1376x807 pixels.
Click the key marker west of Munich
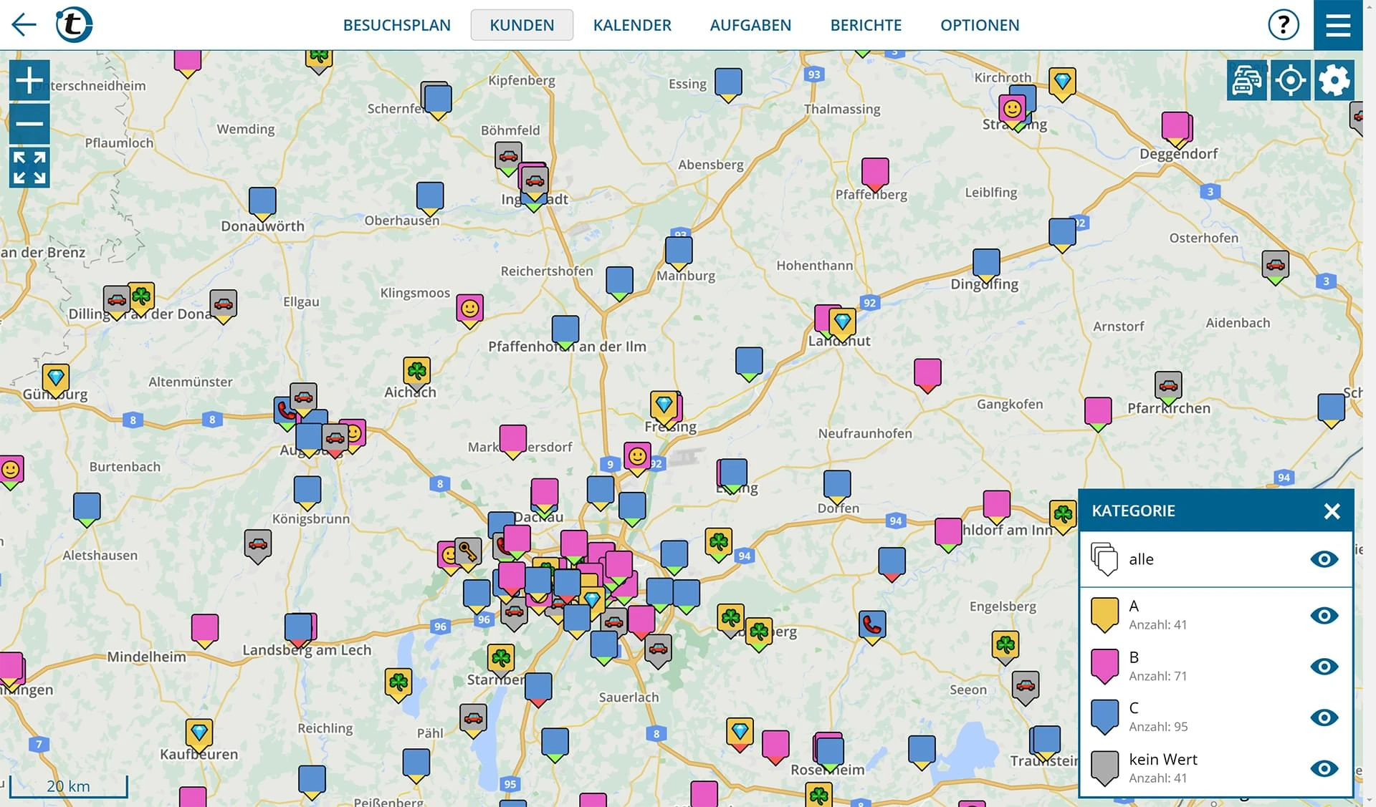pos(468,554)
